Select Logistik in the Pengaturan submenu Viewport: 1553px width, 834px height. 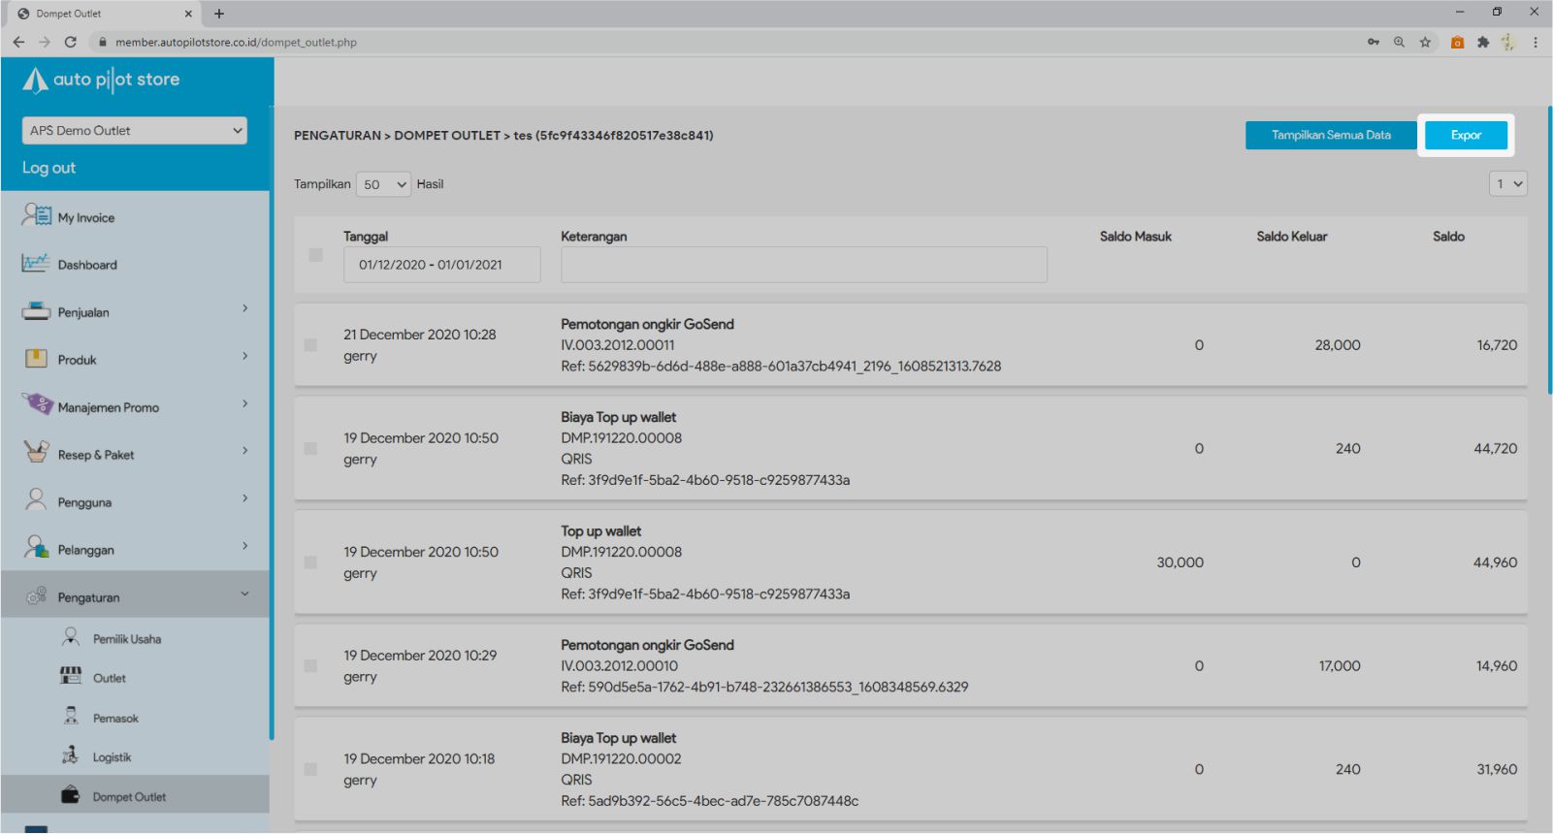(112, 757)
